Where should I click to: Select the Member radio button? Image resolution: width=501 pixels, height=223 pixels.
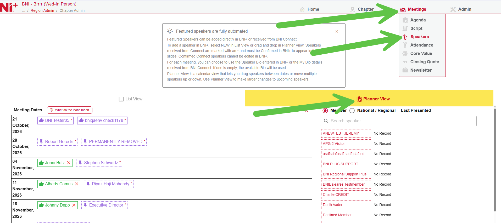[x=325, y=111]
